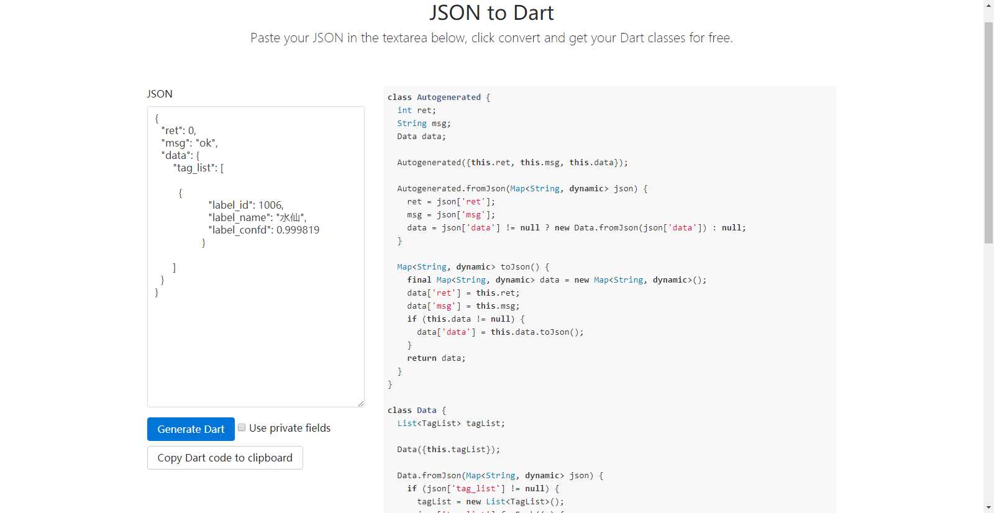The height and width of the screenshot is (513, 994).
Task: Click the "ret": 0 line in JSON
Action: (x=179, y=130)
